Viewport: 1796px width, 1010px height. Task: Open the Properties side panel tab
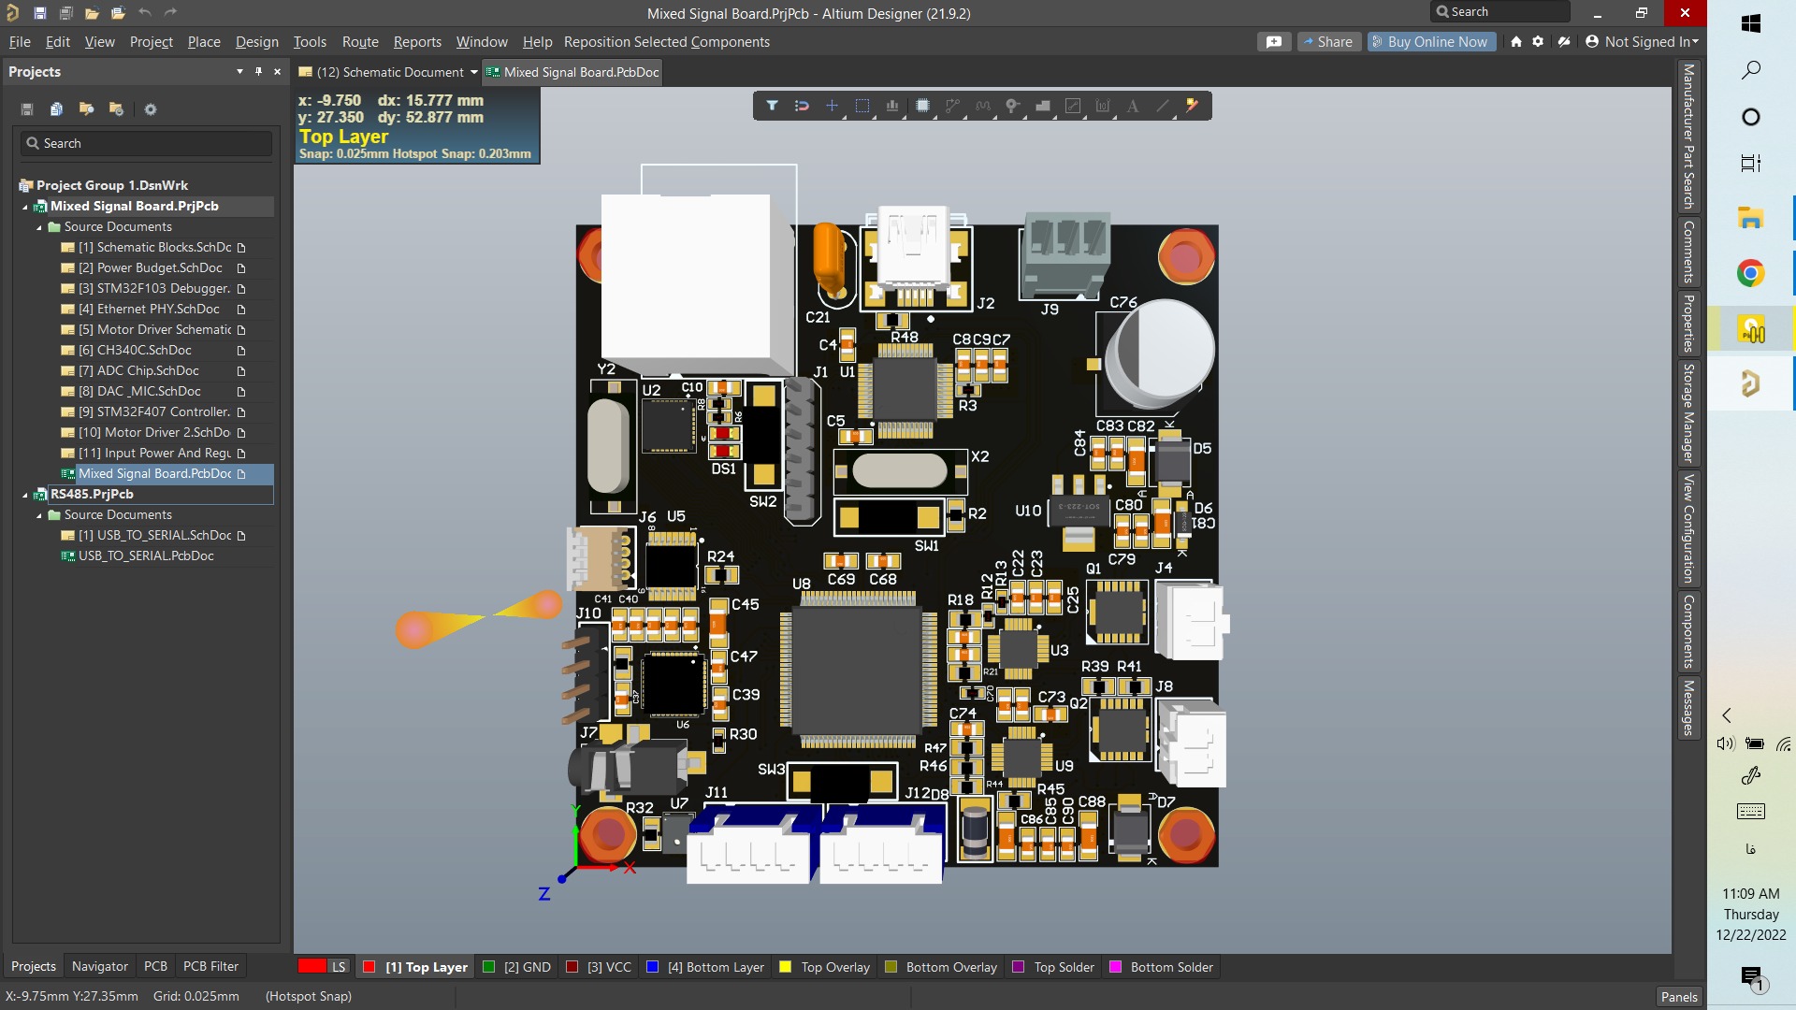coord(1688,324)
